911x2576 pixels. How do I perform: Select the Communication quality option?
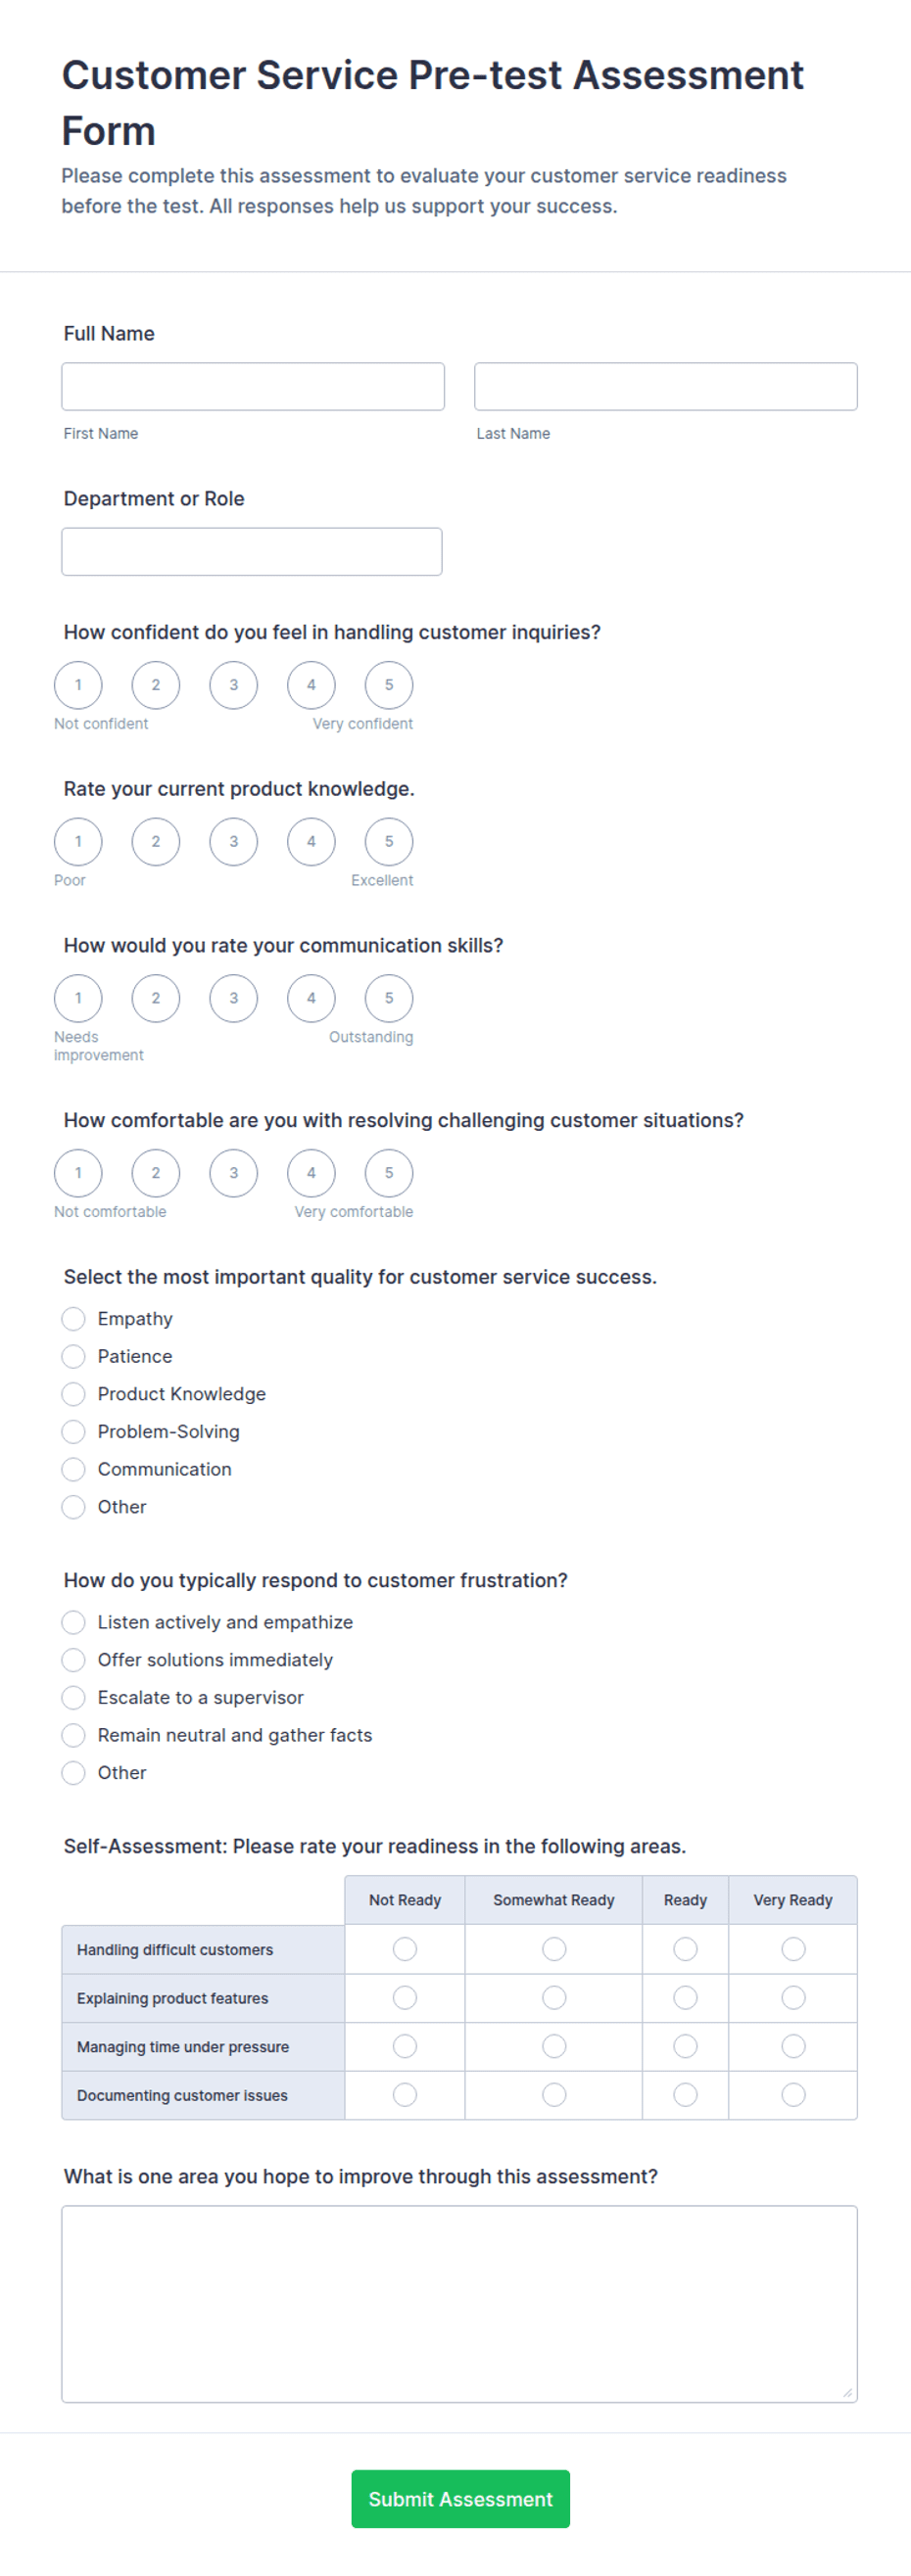[73, 1468]
